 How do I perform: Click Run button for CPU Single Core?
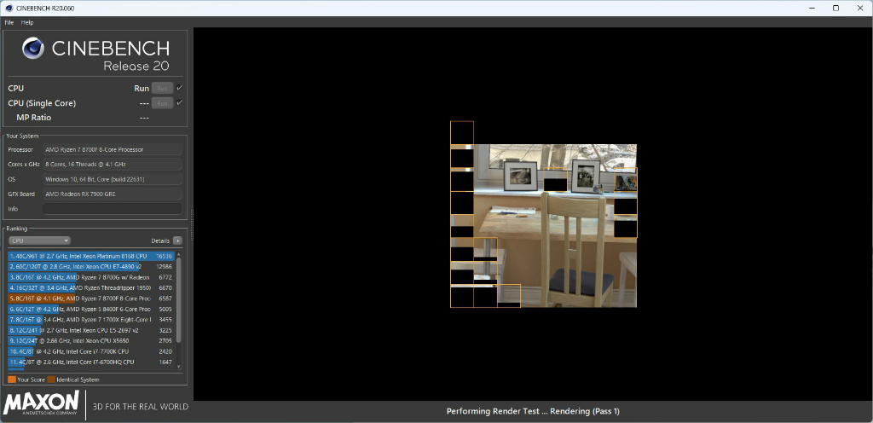[162, 103]
